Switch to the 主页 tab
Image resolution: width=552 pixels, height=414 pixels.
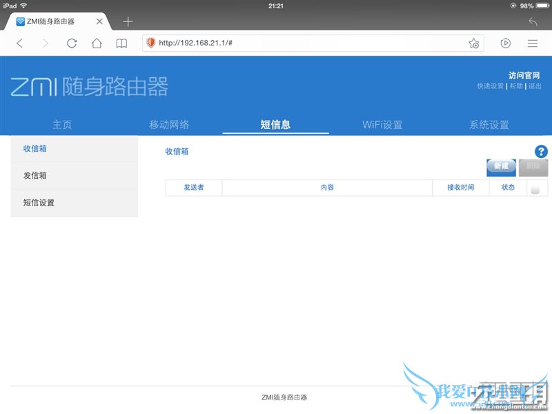(x=62, y=125)
